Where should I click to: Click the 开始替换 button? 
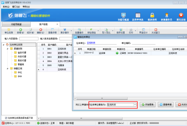point(148,104)
